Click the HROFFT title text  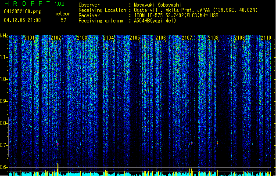pos(27,4)
